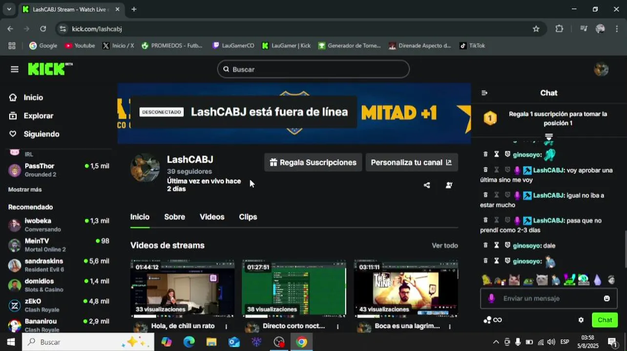Open the 01:27:51 stream video thumbnail

coord(294,288)
